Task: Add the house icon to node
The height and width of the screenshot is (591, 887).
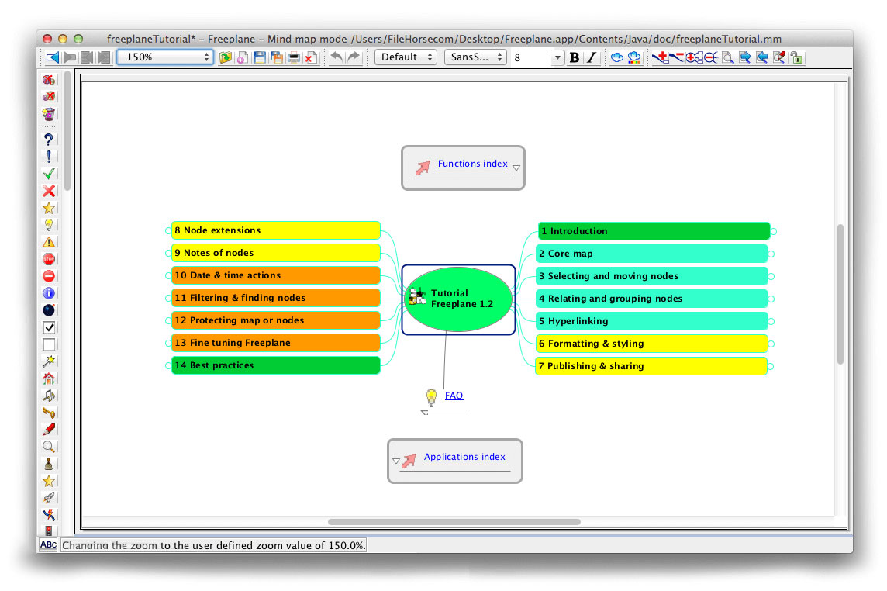Action: tap(49, 378)
